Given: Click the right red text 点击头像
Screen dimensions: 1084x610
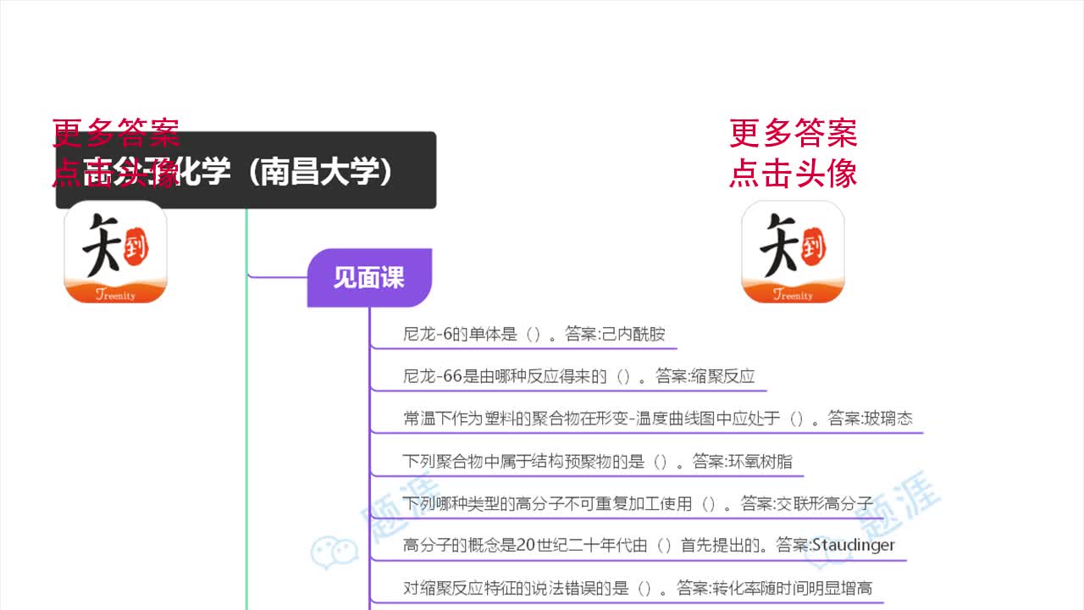Looking at the screenshot, I should pos(794,173).
